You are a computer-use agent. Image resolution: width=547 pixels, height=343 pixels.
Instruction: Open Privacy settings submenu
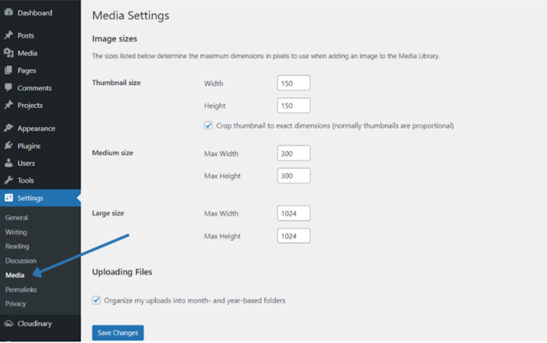coord(16,304)
